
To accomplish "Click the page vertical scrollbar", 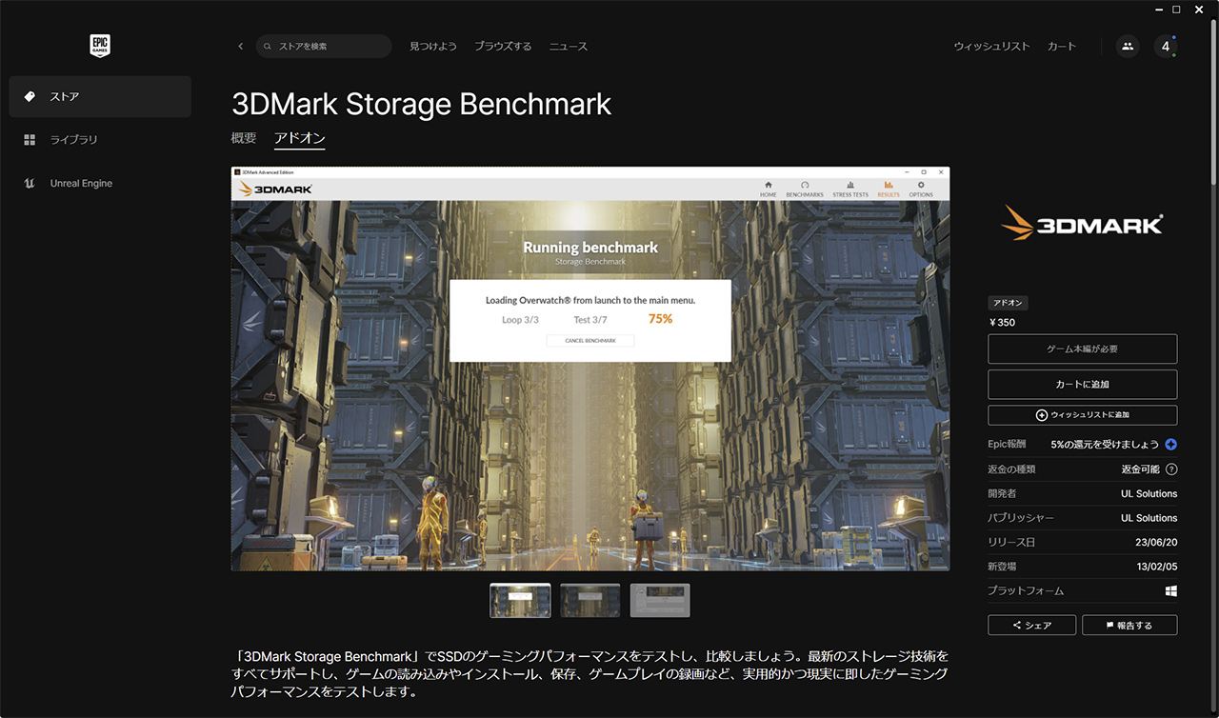I will click(x=1212, y=105).
